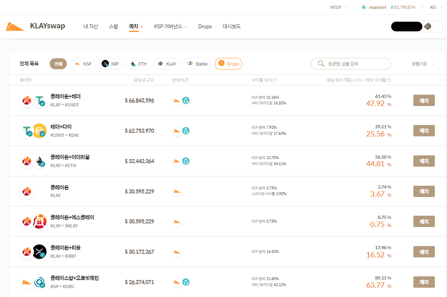
Task: Click KLAY icon in KLAY+KETH row
Action: click(x=27, y=161)
